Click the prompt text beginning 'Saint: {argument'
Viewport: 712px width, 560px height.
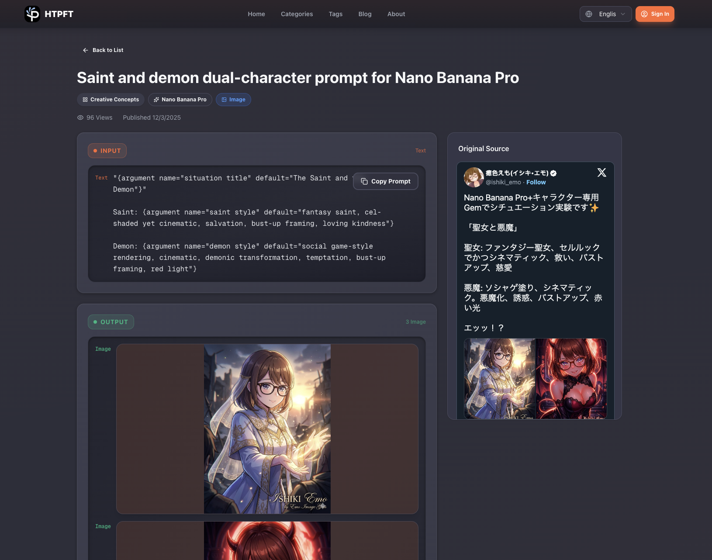pos(253,218)
